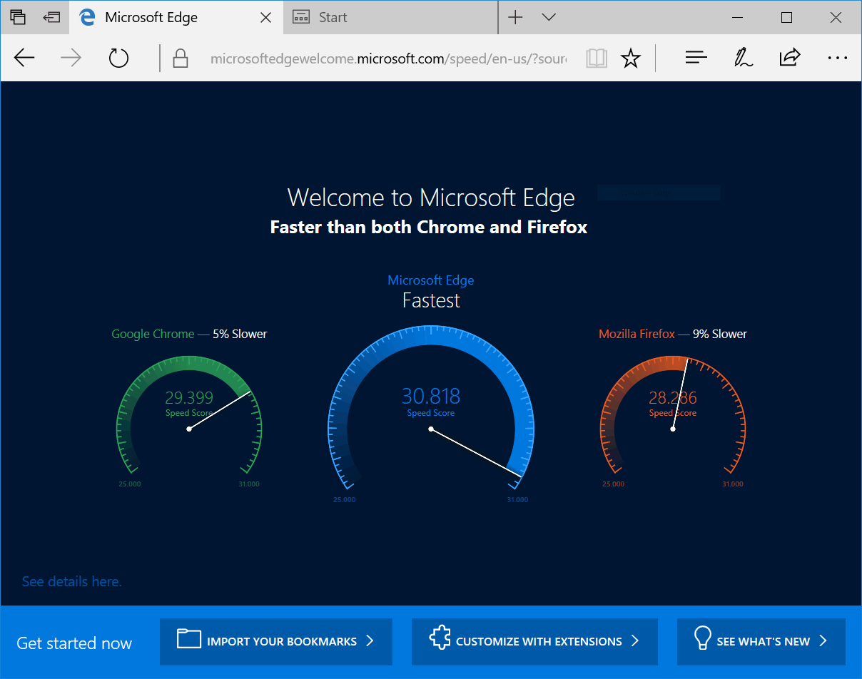Click Import Your Bookmarks button
Image resolution: width=862 pixels, height=679 pixels.
click(x=276, y=641)
